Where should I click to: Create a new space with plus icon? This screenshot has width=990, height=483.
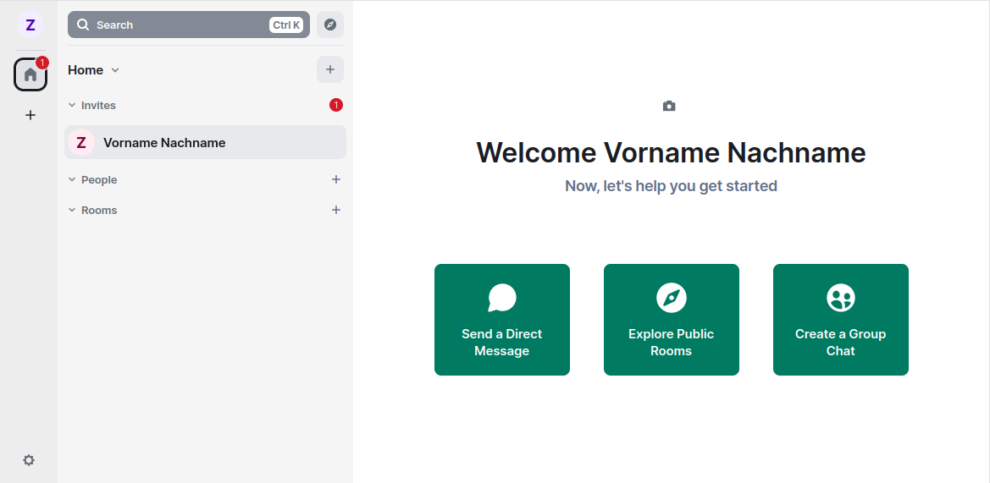30,115
